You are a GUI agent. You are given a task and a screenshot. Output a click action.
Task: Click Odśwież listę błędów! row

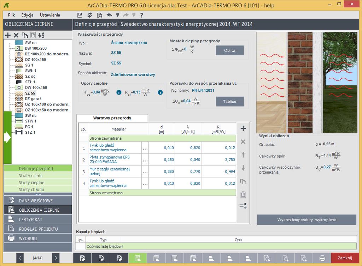tap(221, 246)
